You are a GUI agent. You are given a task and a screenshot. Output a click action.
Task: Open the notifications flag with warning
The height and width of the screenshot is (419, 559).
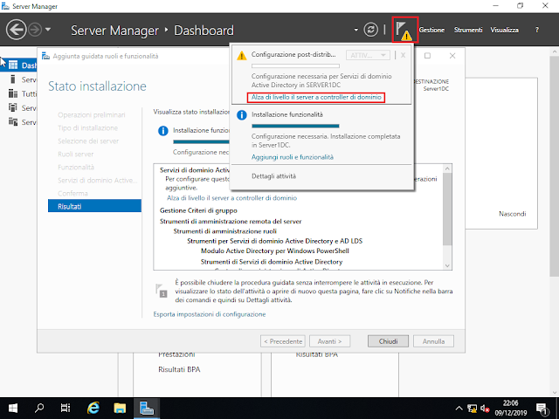(404, 30)
